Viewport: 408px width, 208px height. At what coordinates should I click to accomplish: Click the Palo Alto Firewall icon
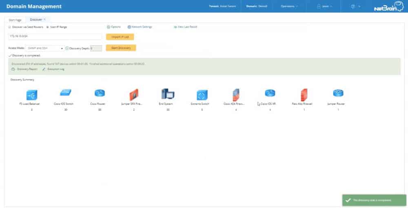(x=304, y=95)
